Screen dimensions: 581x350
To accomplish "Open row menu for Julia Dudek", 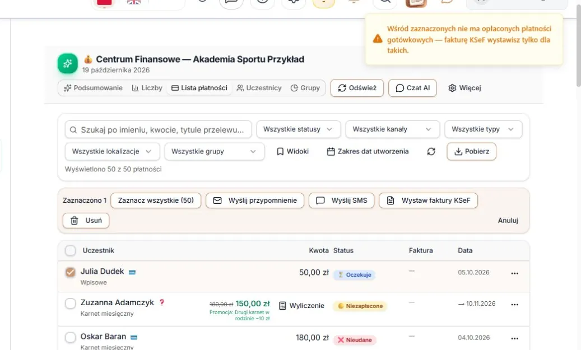I will (514, 273).
